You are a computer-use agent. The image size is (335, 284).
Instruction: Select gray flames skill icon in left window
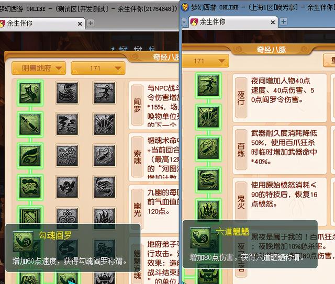pyautogui.click(x=104, y=215)
